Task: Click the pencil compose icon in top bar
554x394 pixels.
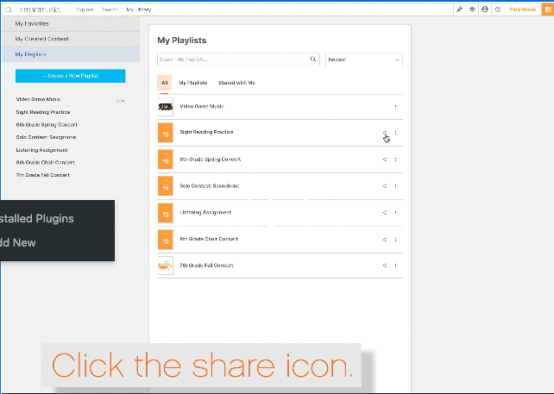Action: point(460,9)
